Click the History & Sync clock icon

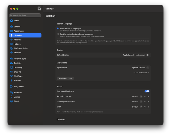pos(11,59)
